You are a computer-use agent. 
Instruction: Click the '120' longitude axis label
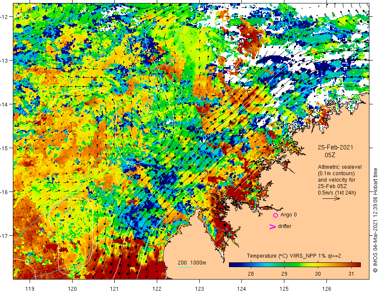pyautogui.click(x=72, y=289)
